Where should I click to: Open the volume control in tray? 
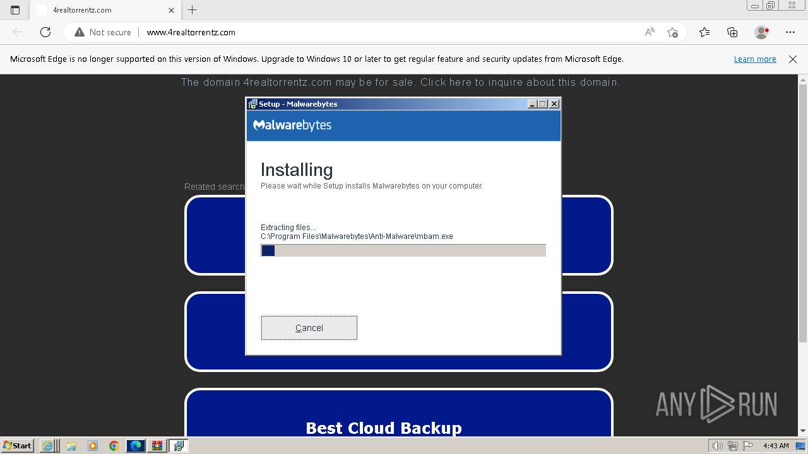pos(718,446)
